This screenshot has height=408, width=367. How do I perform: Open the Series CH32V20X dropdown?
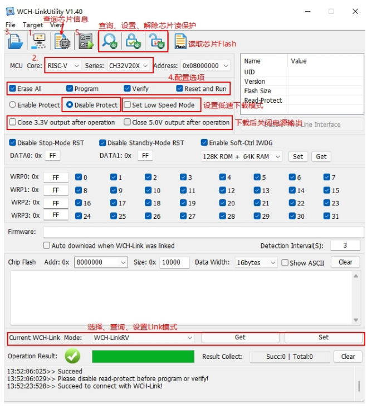(x=128, y=65)
